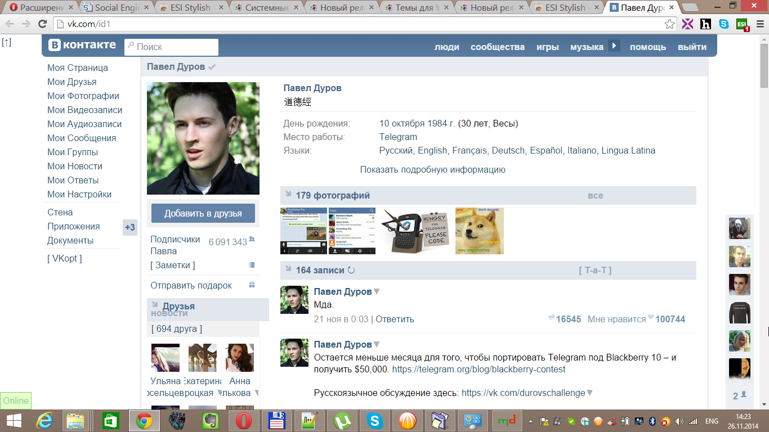Click the gift icon beside Отправить подарок

pyautogui.click(x=252, y=285)
